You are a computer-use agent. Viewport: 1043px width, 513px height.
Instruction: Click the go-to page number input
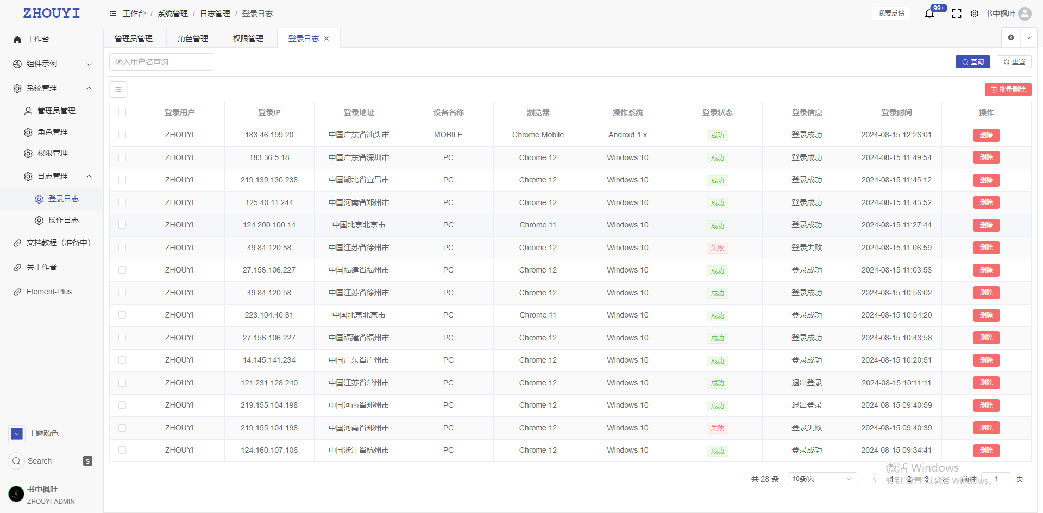tap(996, 479)
